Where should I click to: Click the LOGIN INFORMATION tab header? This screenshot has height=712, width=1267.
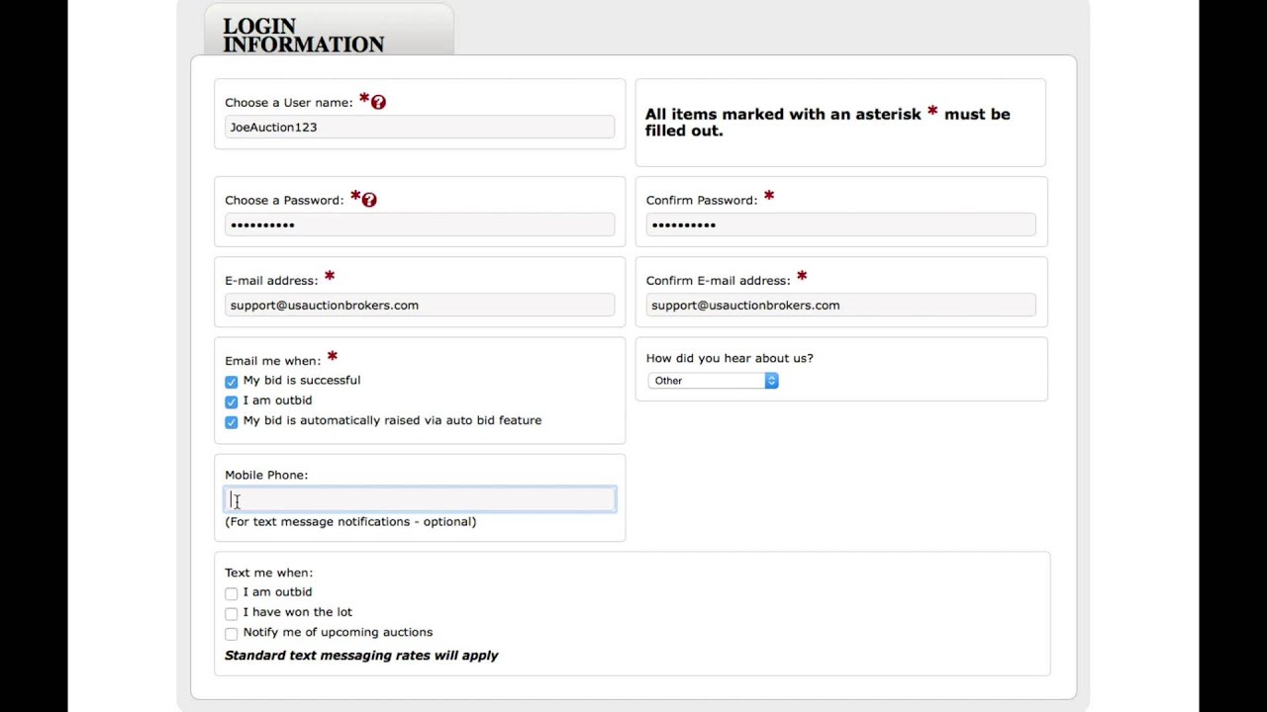point(329,31)
